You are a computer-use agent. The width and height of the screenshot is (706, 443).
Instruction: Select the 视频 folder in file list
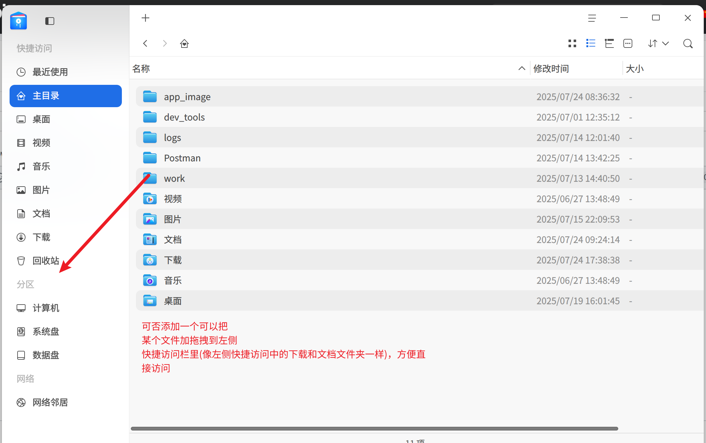pos(420,199)
